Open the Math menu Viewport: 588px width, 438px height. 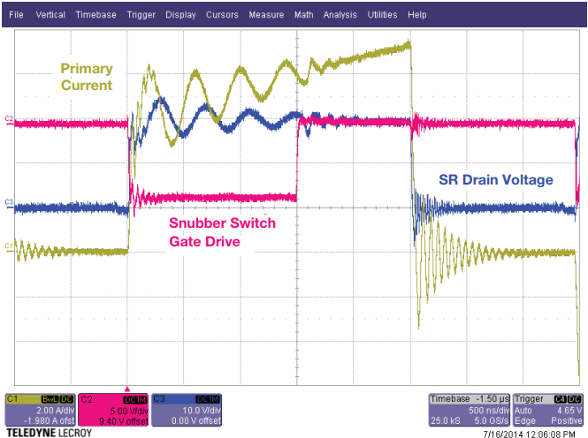(x=303, y=15)
